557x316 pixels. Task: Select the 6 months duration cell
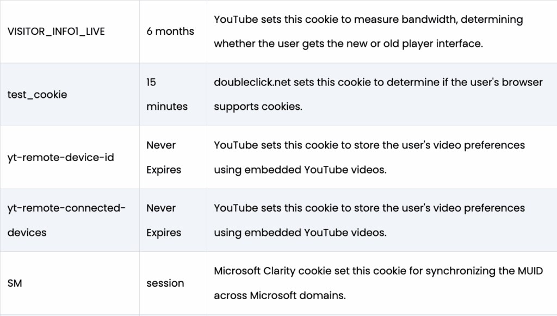click(170, 32)
